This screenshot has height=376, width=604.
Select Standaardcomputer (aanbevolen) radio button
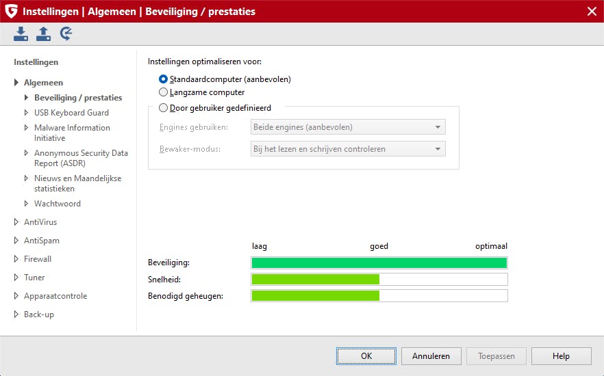pos(163,79)
